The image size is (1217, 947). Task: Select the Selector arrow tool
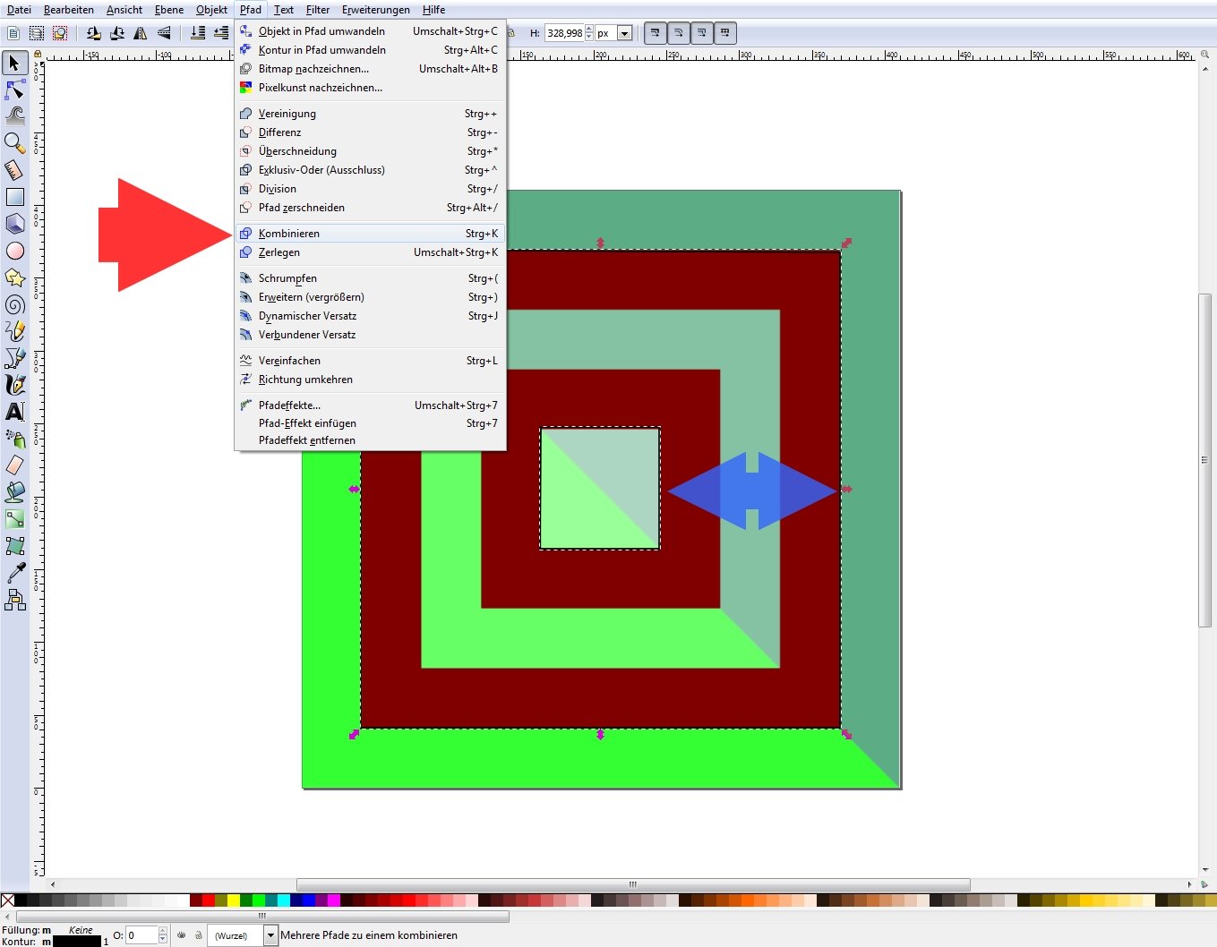[x=14, y=63]
